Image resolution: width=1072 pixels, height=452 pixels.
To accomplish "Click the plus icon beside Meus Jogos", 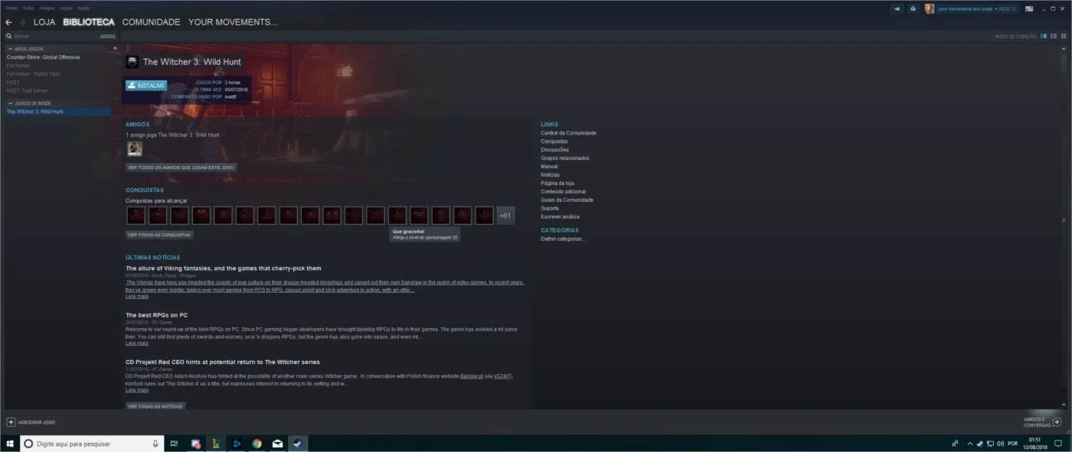I will coord(115,48).
